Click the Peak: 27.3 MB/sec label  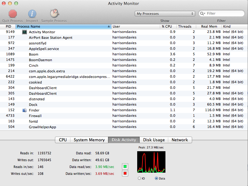151,147
